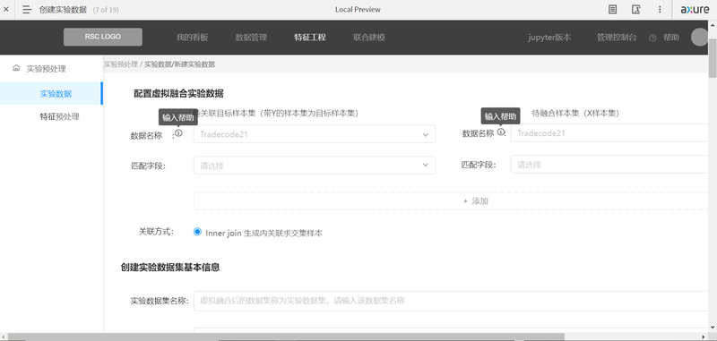The image size is (717, 341).
Task: Click the page title 创建实验数据
Action: [x=63, y=10]
